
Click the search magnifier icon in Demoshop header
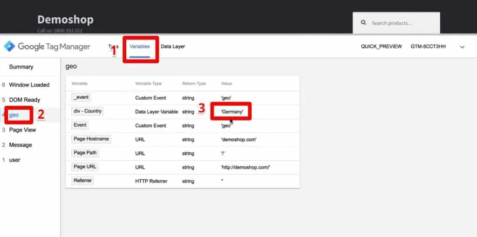363,23
